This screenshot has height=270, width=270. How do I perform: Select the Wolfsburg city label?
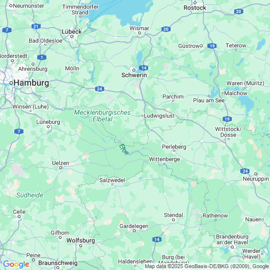coord(81,240)
